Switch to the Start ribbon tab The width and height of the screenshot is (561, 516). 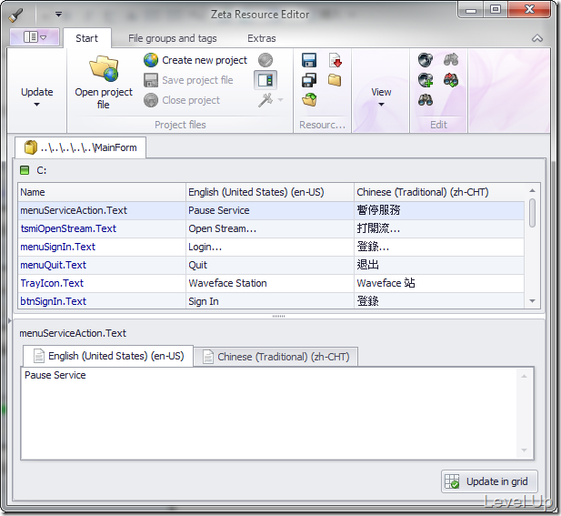click(87, 38)
